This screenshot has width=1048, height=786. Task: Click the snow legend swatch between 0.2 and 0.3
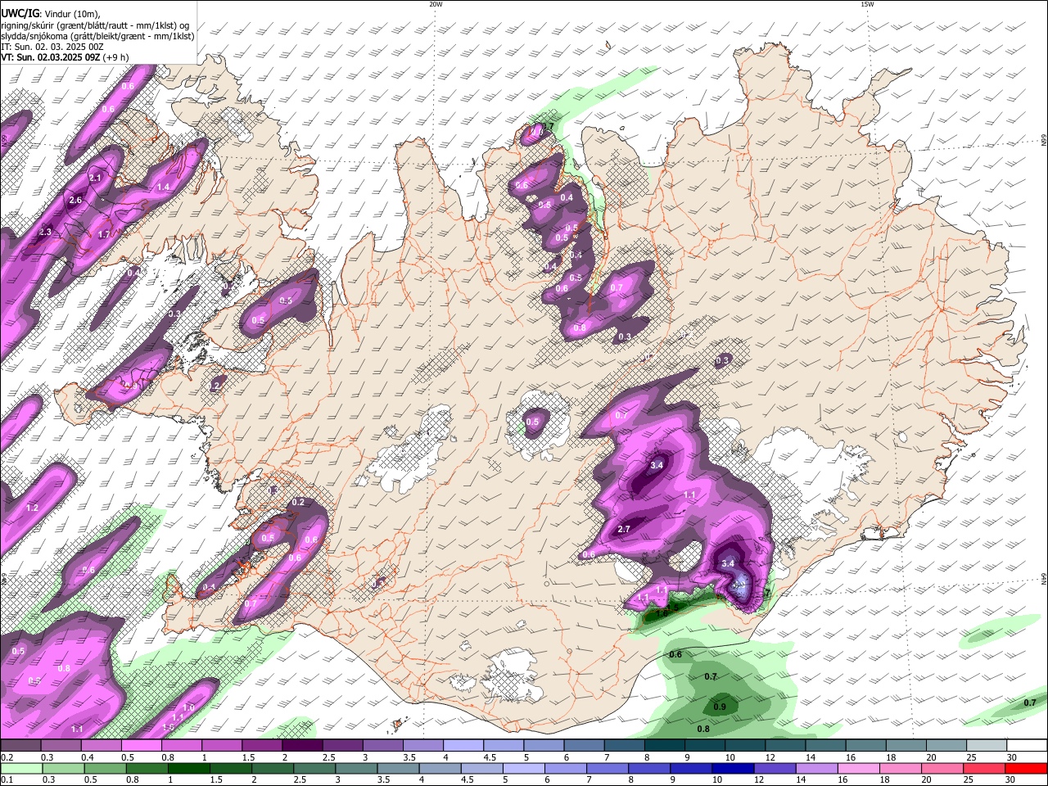point(20,747)
